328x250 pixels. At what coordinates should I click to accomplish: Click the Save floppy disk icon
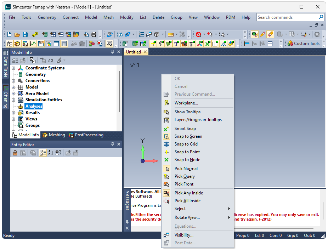click(x=25, y=34)
